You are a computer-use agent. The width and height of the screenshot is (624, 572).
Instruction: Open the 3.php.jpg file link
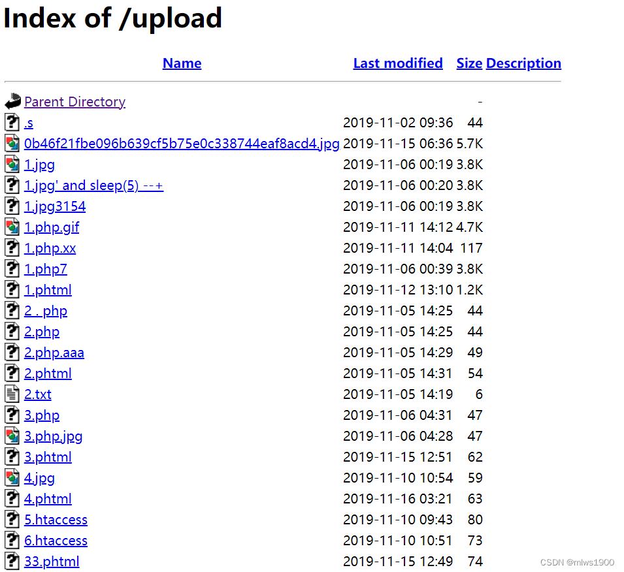click(54, 436)
